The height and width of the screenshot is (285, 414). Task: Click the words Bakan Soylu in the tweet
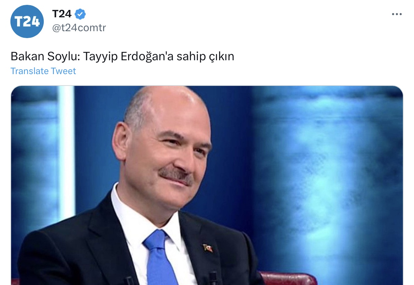point(45,56)
